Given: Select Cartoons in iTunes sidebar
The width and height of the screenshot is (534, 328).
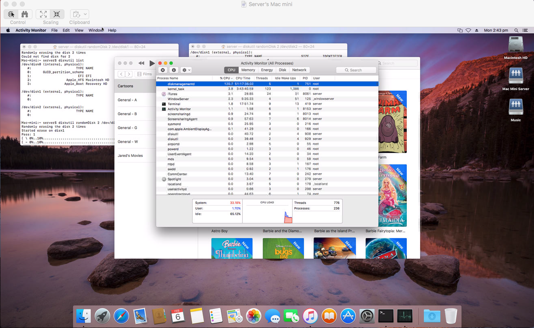Looking at the screenshot, I should 135,86.
